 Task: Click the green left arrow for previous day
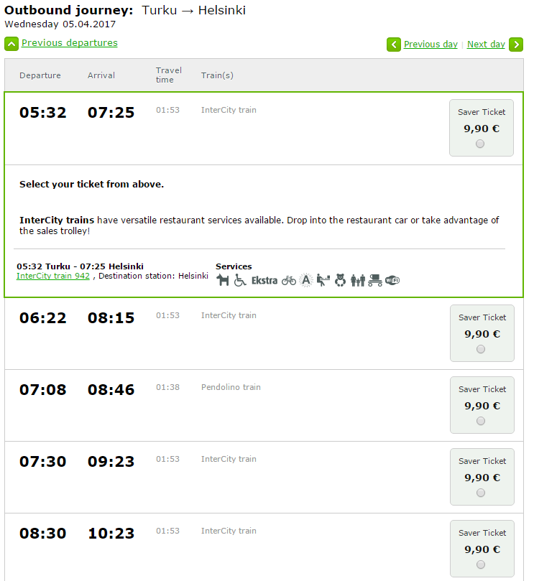(394, 45)
